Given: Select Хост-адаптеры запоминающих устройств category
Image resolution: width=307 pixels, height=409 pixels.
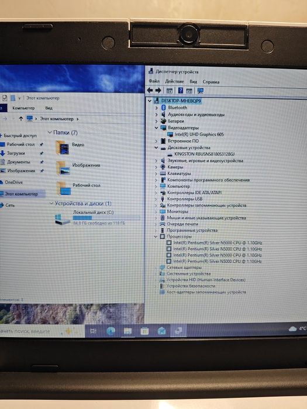Looking at the screenshot, I should click(206, 292).
